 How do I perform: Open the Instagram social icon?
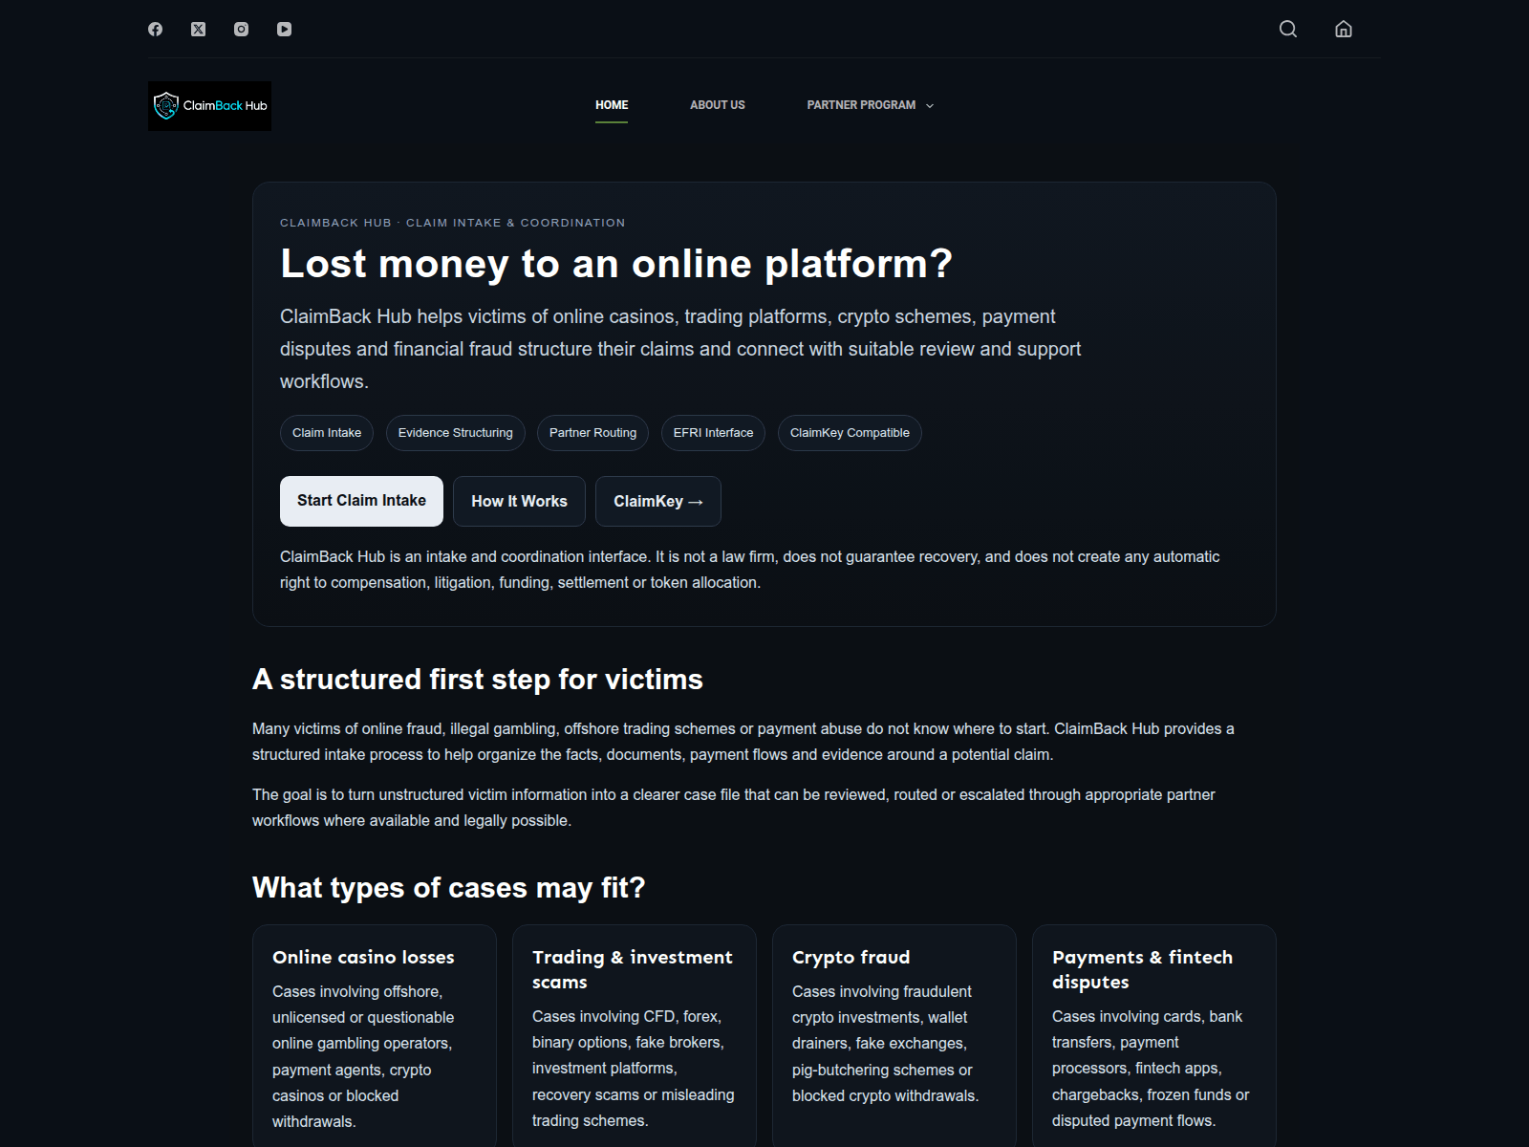[x=241, y=30]
